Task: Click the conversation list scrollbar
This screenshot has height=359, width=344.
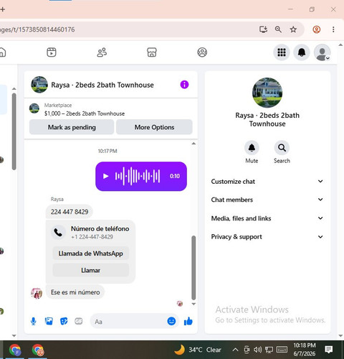Action: (x=14, y=131)
